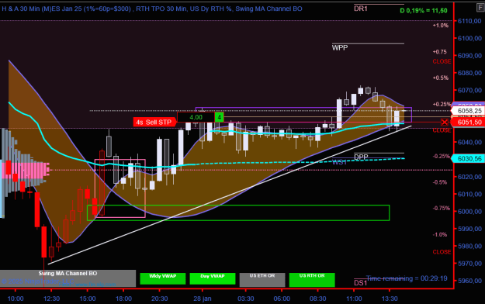Viewport: 485px width, 304px height.
Task: Click the +0.75 level label
Action: point(439,52)
